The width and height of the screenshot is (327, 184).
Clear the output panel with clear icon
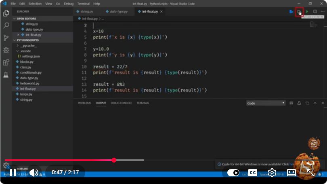pos(291,103)
